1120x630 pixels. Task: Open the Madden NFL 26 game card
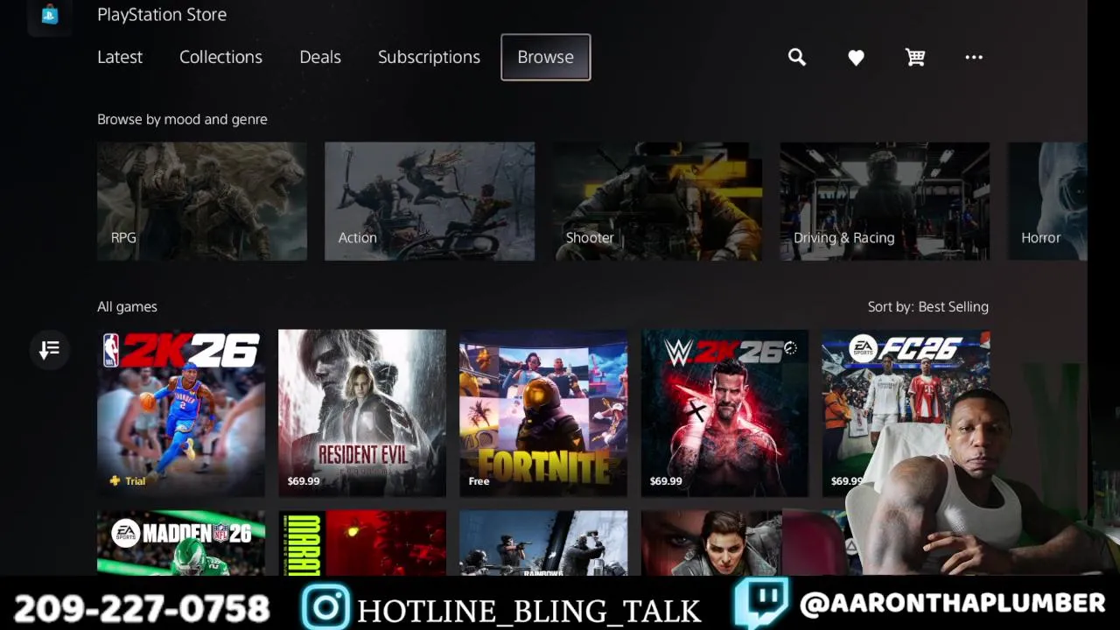(181, 542)
